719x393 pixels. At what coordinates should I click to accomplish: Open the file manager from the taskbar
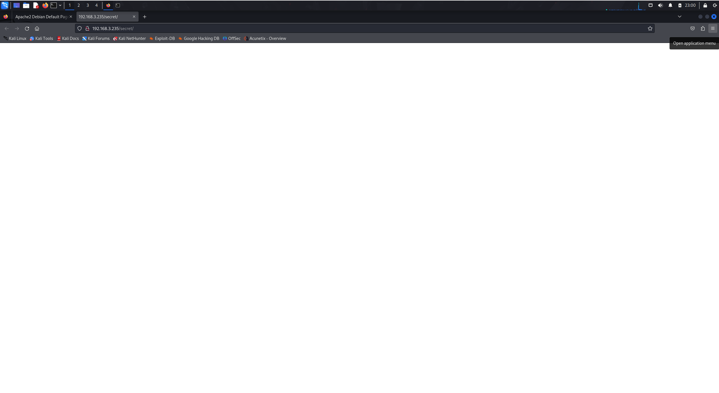pyautogui.click(x=26, y=5)
